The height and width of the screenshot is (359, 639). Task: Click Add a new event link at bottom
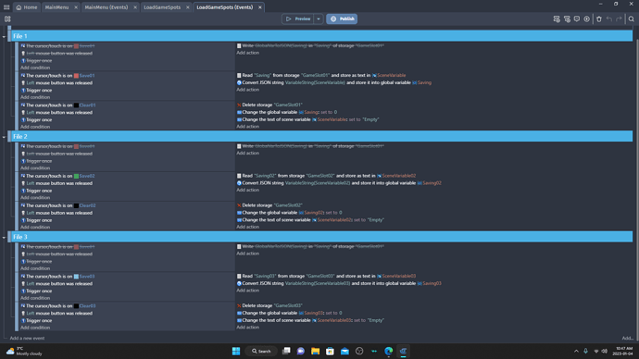point(27,339)
